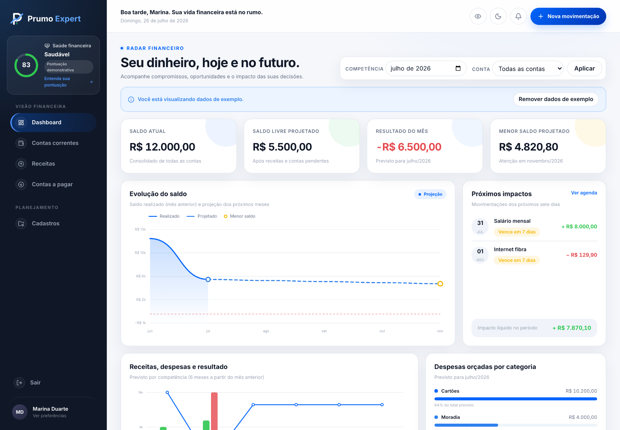Open the Ver agenda link
620x430 pixels.
coord(584,193)
